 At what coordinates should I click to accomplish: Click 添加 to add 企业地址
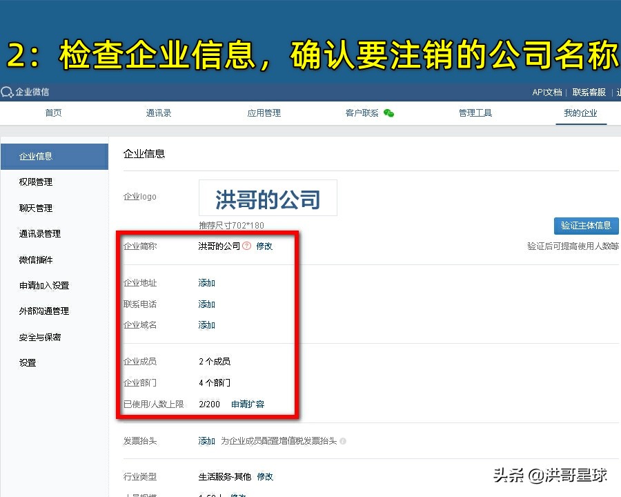tap(206, 282)
